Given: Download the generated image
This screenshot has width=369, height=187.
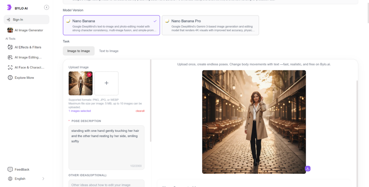Looking at the screenshot, I should click(x=307, y=169).
